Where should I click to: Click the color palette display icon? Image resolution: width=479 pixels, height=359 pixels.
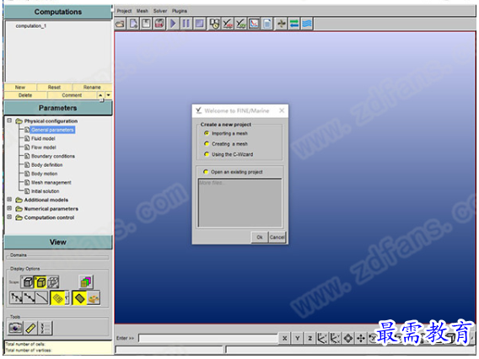[94, 298]
